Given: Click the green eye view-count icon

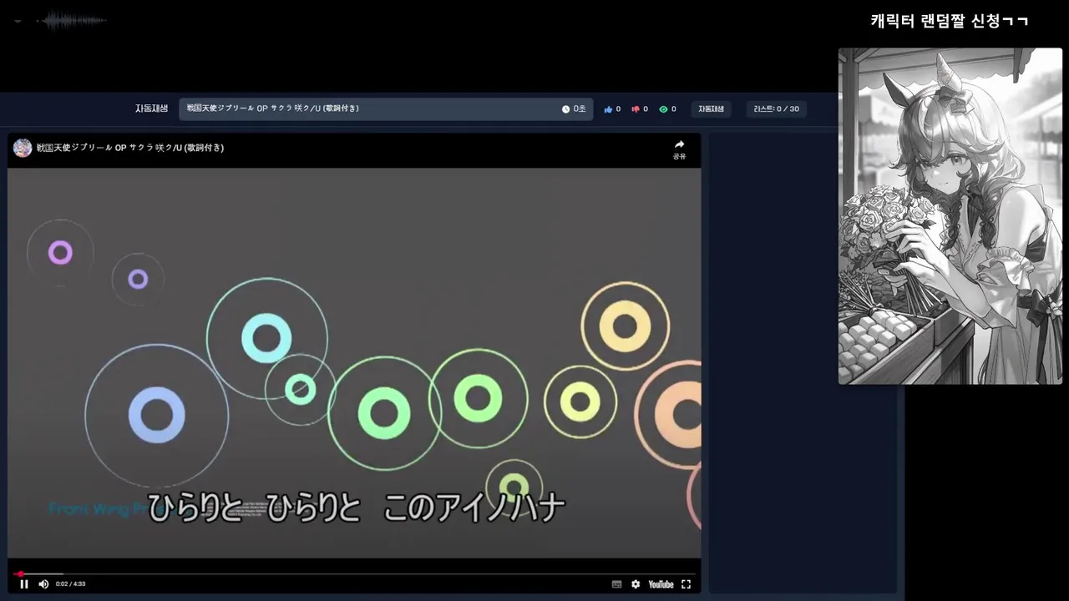Looking at the screenshot, I should [x=663, y=109].
